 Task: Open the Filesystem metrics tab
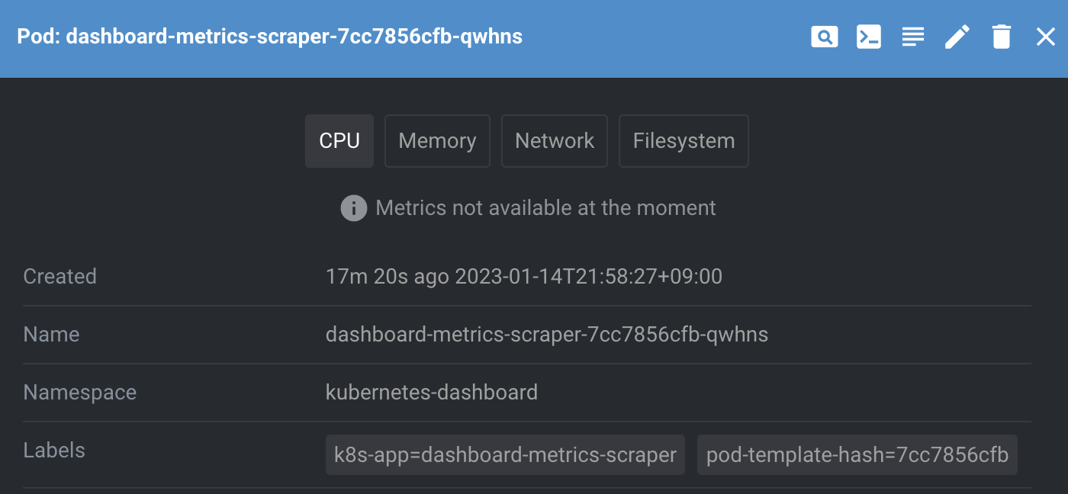(684, 141)
